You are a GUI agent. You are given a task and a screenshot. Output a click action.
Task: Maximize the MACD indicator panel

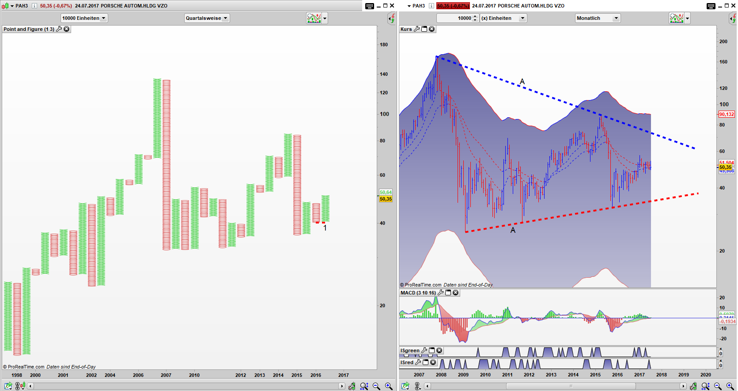click(x=448, y=293)
